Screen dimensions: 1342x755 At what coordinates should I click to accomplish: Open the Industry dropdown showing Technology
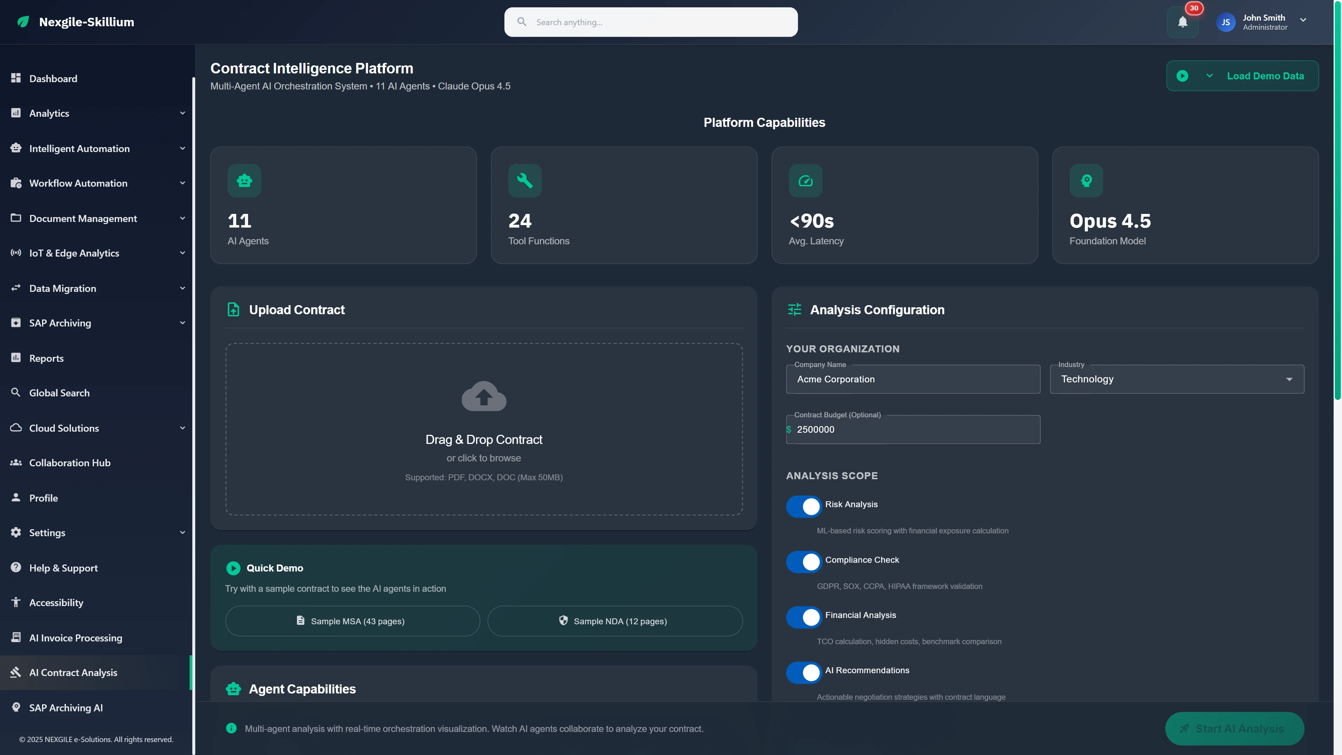[x=1176, y=379]
